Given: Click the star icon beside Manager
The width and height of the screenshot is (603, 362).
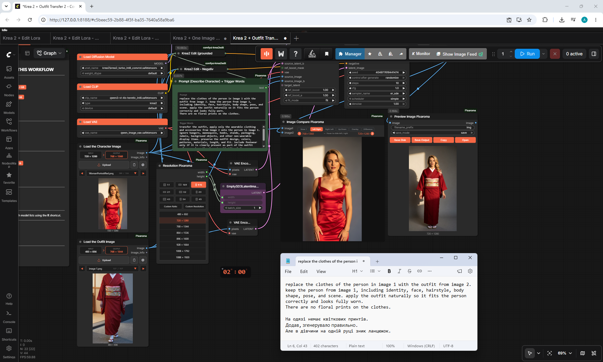Looking at the screenshot, I should tap(370, 54).
